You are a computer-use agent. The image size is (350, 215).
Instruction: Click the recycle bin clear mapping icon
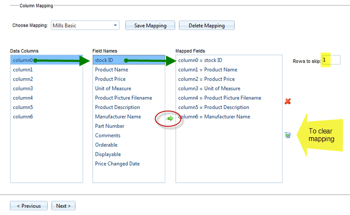[287, 135]
